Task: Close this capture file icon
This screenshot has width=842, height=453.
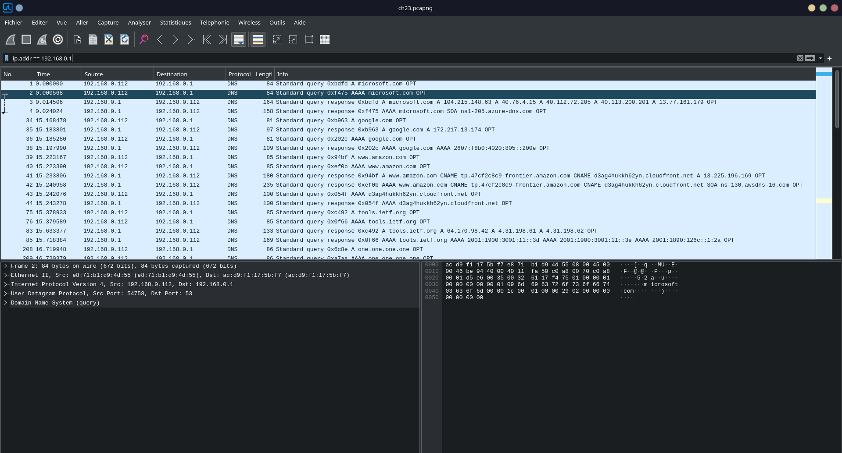Action: (x=109, y=39)
